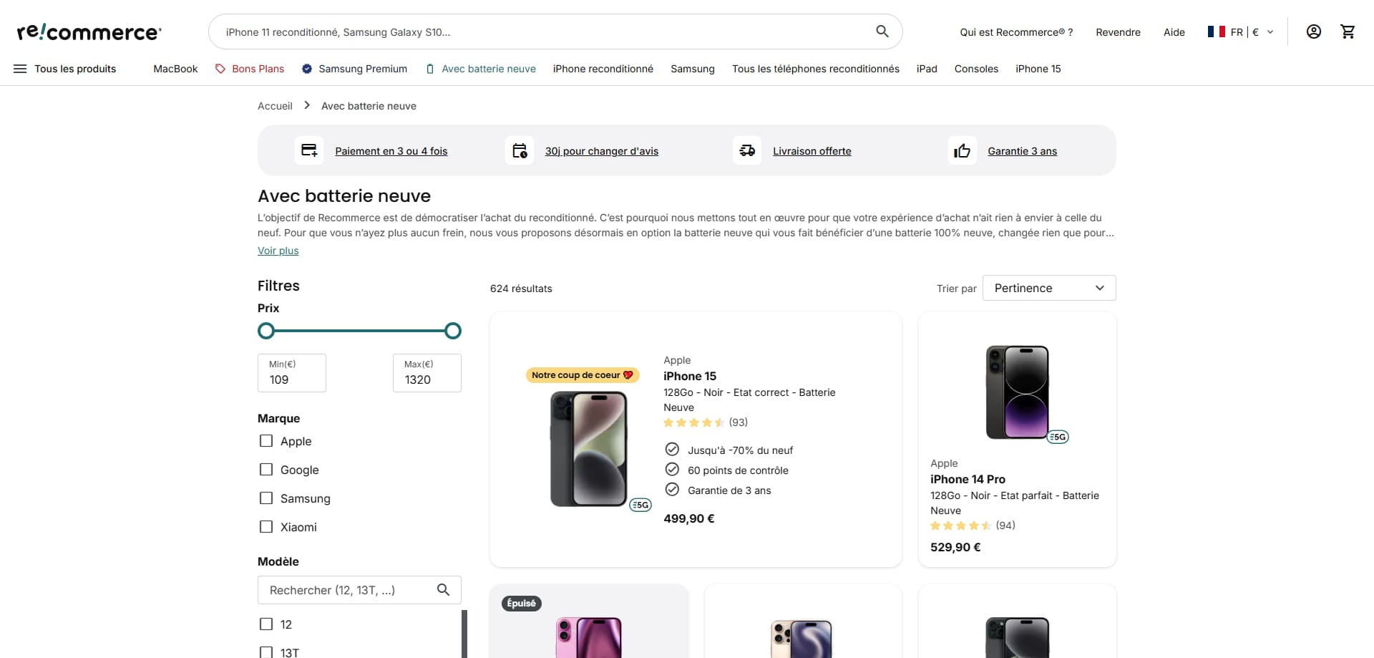Open the Trier par Pertinence dropdown
Image resolution: width=1374 pixels, height=658 pixels.
point(1049,288)
